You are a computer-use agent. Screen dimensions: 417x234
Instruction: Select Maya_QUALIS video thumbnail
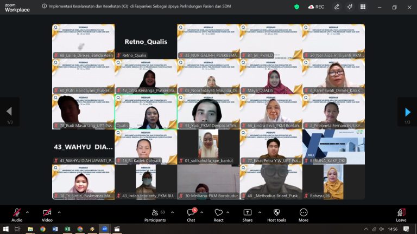271,76
